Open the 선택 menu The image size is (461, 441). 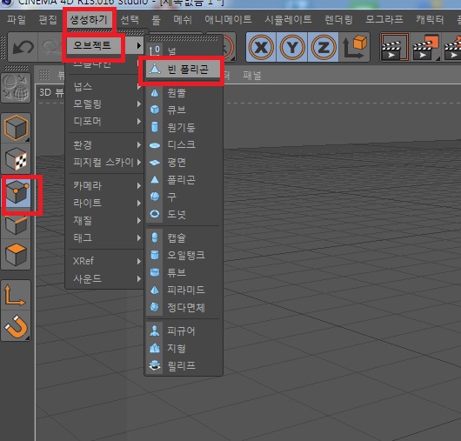[130, 20]
